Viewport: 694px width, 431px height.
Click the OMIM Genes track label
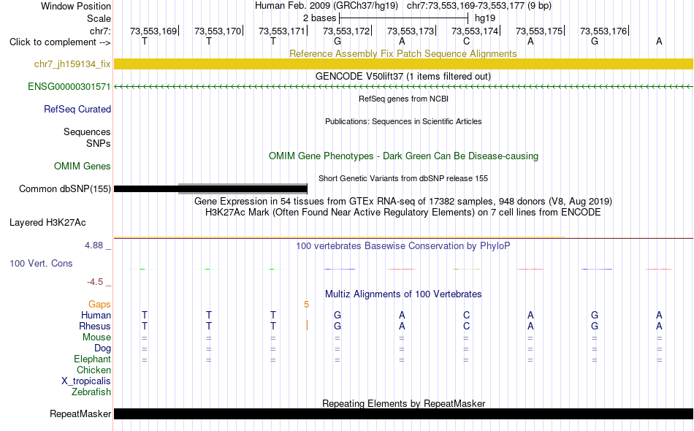[x=83, y=167]
